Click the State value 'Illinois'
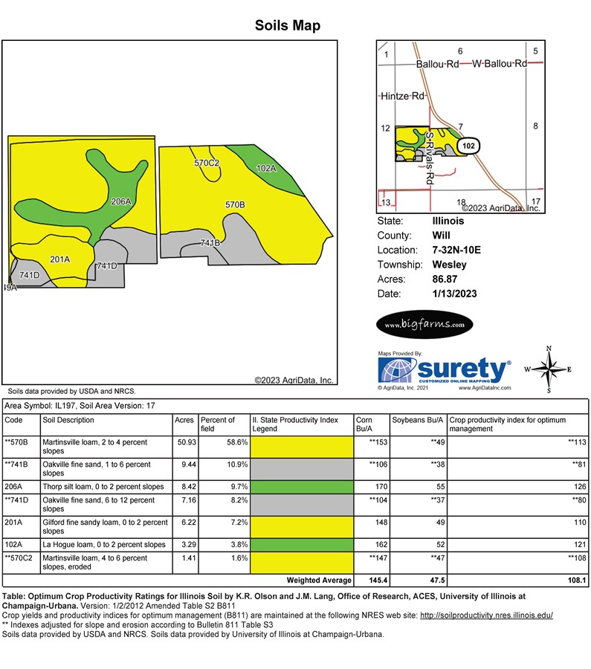 [x=448, y=221]
